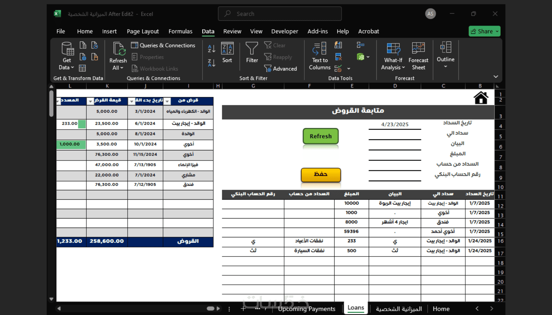Launch Text to Columns wizard

click(320, 56)
